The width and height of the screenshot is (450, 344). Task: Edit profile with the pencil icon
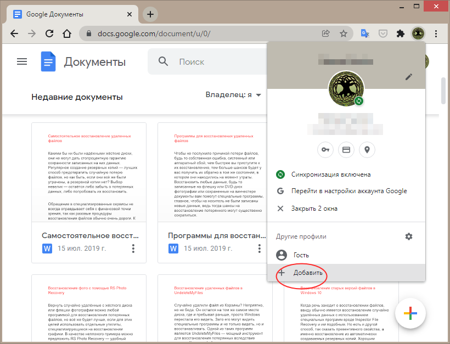point(409,77)
